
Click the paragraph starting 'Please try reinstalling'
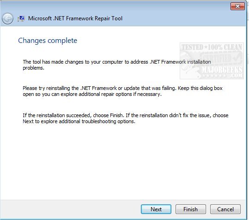click(122, 91)
